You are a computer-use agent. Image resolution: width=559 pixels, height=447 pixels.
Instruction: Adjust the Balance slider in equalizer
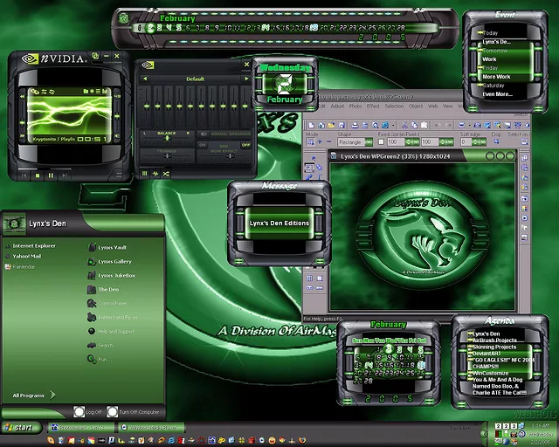(x=167, y=138)
